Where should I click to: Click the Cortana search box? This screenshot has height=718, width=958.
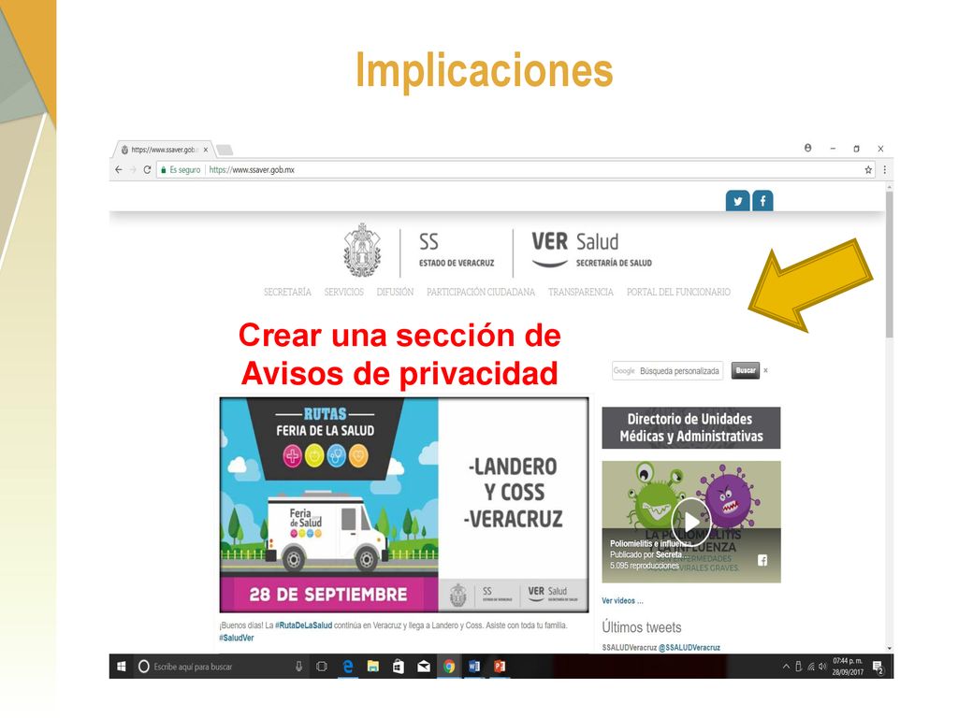[210, 666]
